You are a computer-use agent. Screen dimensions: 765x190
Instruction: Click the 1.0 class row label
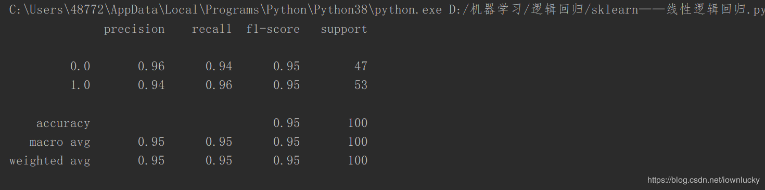pos(80,85)
